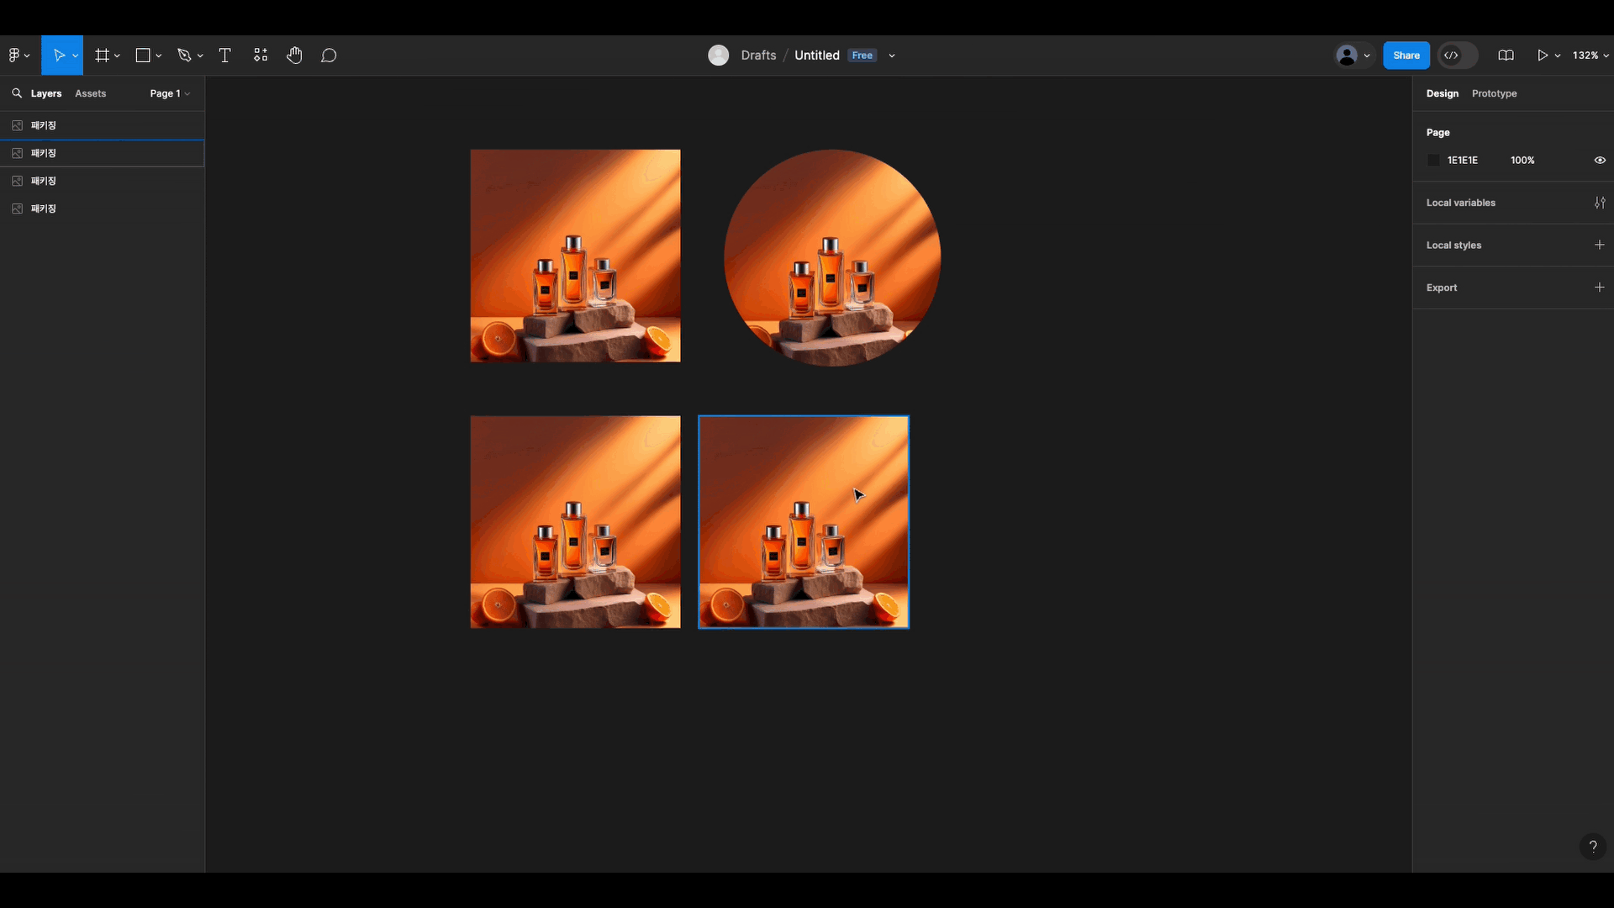Edit the 100% page opacity field
Viewport: 1614px width, 908px height.
tap(1522, 160)
